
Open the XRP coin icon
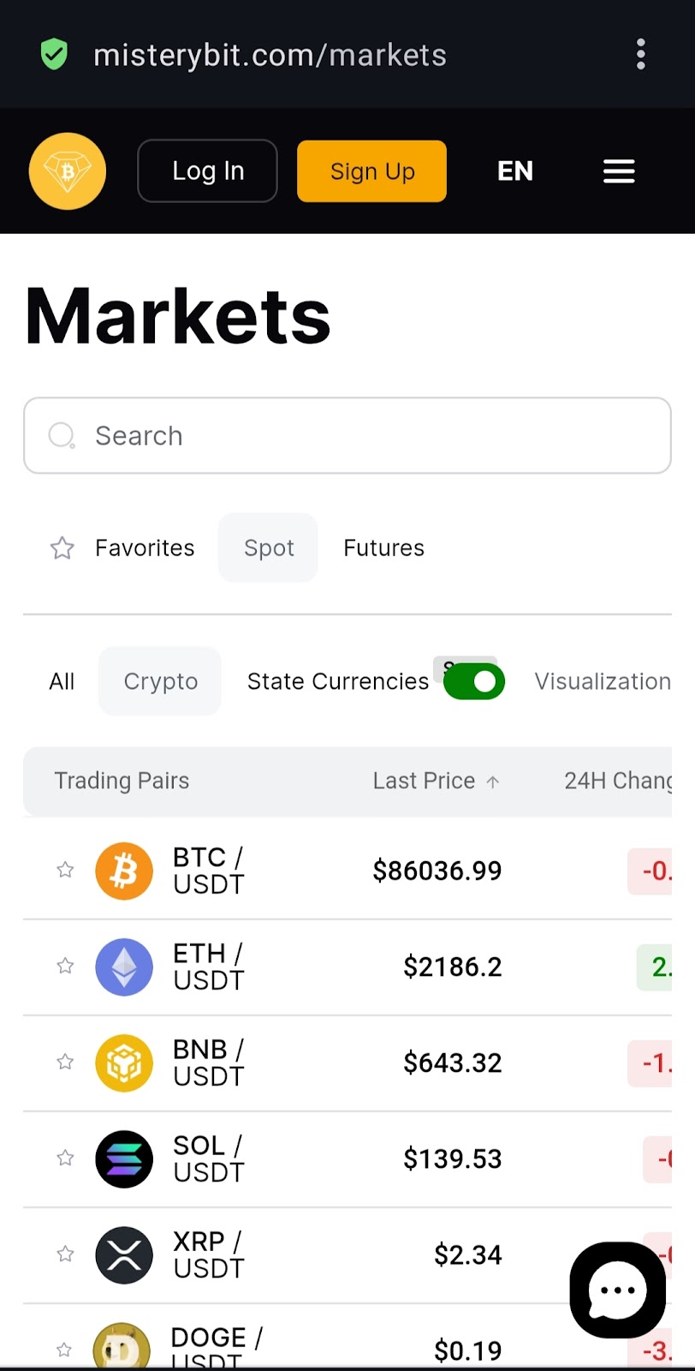[x=124, y=1254]
